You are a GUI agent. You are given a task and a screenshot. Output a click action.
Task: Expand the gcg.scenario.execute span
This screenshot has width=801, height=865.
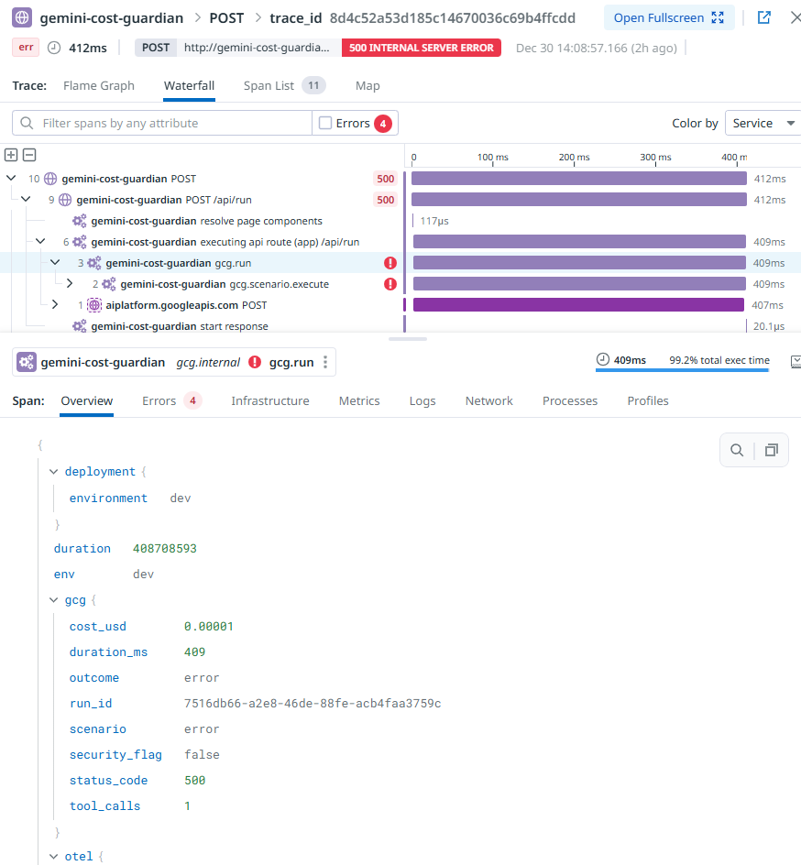point(70,283)
